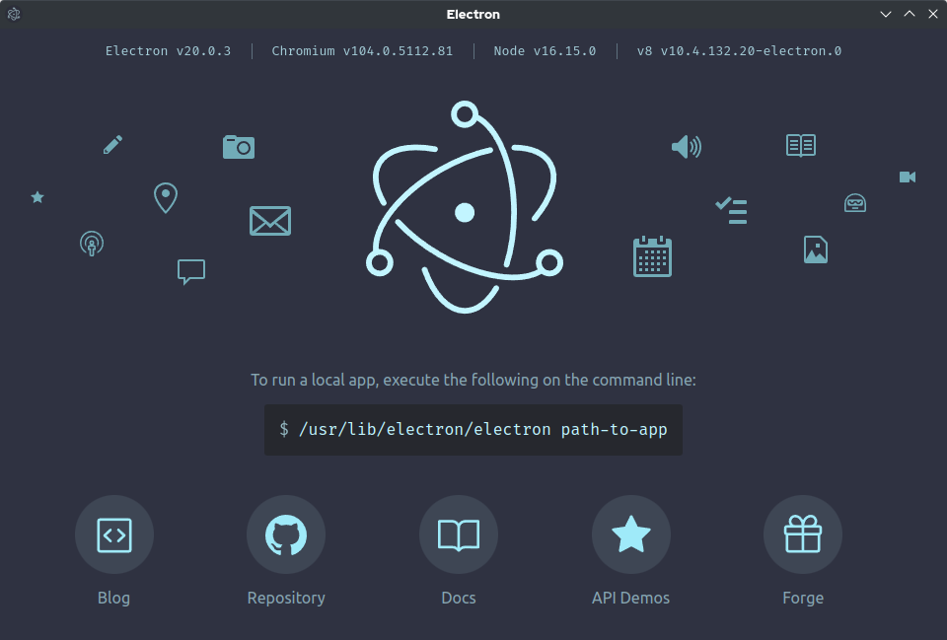Click the microphone broadcast icon
The image size is (947, 640).
[92, 243]
